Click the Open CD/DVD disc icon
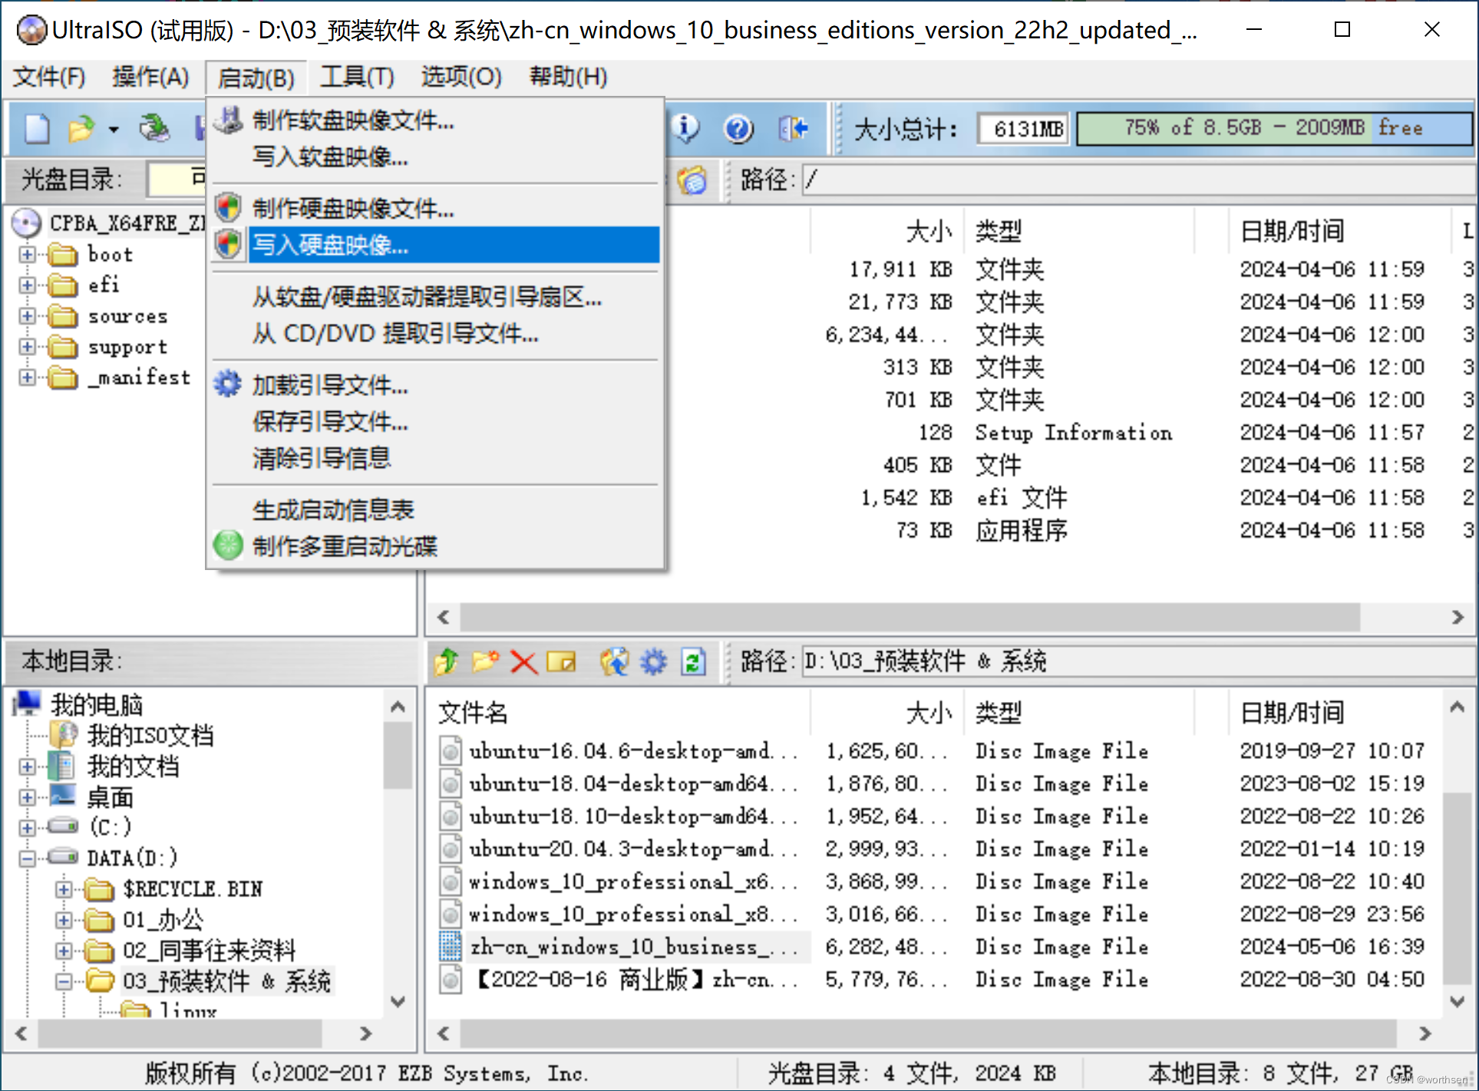Image resolution: width=1479 pixels, height=1091 pixels. 154,128
